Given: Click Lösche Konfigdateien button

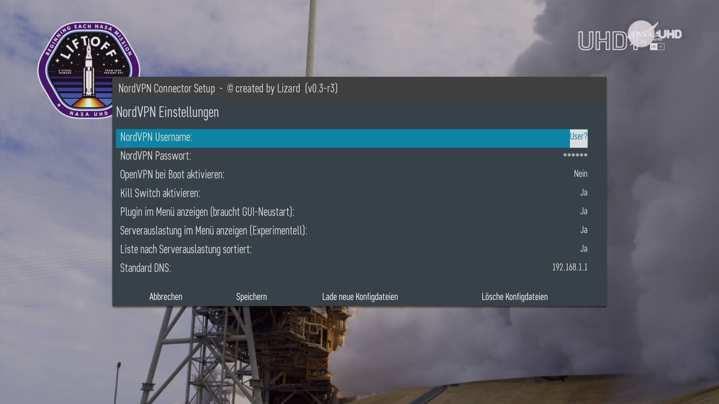Looking at the screenshot, I should coord(515,297).
